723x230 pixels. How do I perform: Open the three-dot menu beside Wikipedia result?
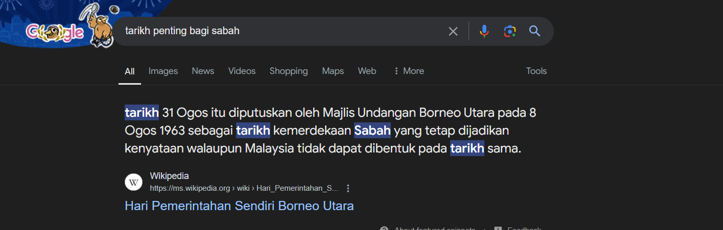pyautogui.click(x=348, y=188)
